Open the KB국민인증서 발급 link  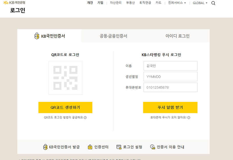tap(61, 147)
